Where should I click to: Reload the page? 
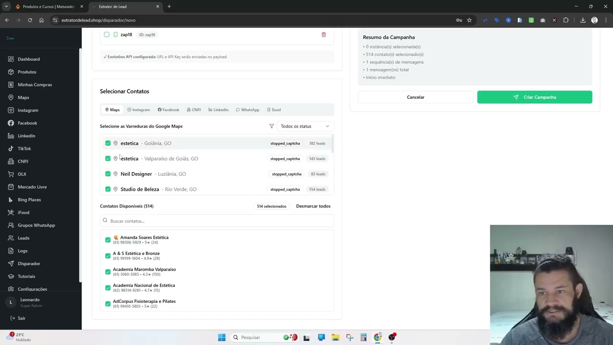pyautogui.click(x=30, y=20)
